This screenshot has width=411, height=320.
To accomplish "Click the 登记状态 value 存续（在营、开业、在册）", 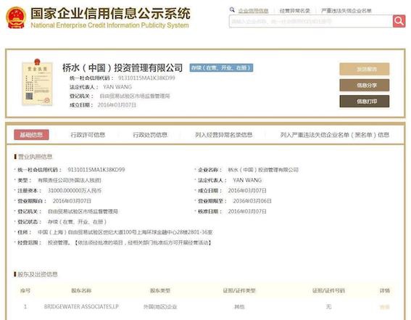I will pyautogui.click(x=77, y=222).
